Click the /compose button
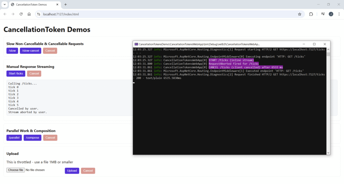The image size is (344, 184). pos(33,138)
